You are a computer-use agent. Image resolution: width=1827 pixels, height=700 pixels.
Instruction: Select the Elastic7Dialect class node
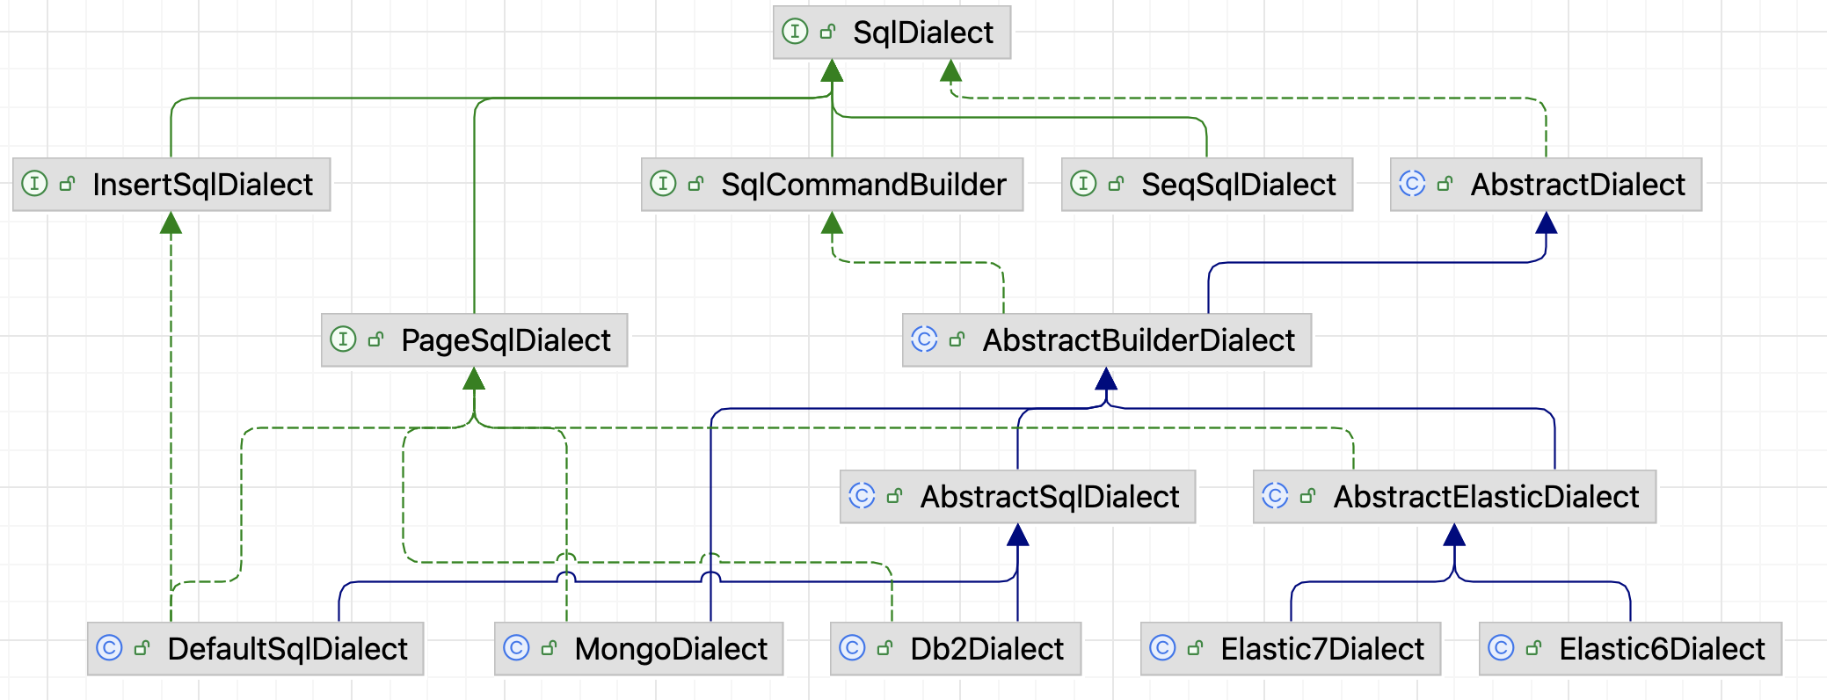point(1321,649)
